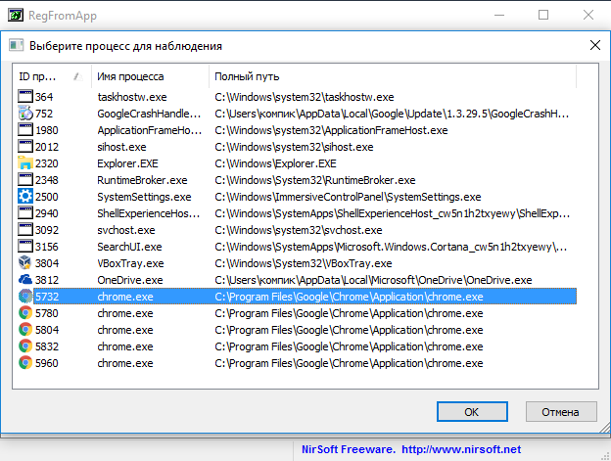Click the chrome.exe path in row 5804

(349, 330)
